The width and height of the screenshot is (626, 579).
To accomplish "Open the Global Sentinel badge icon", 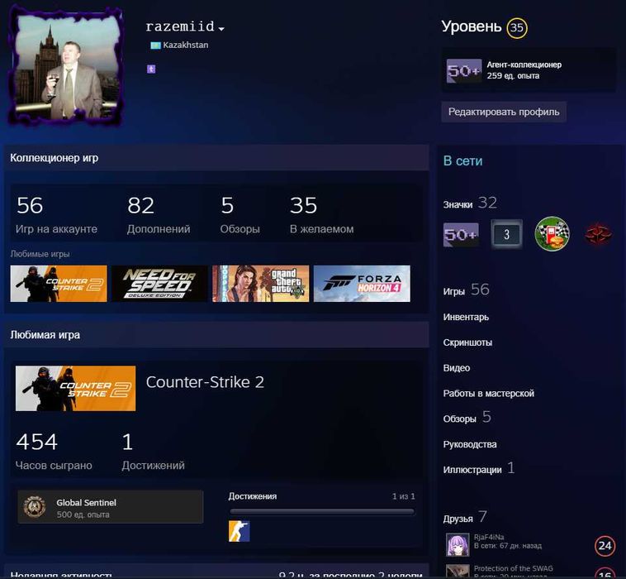I will [x=35, y=506].
